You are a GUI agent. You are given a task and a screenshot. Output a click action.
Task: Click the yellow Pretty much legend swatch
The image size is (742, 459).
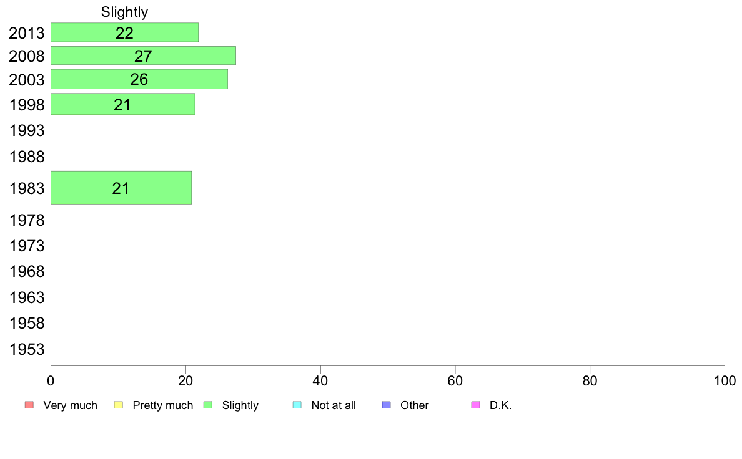(118, 405)
